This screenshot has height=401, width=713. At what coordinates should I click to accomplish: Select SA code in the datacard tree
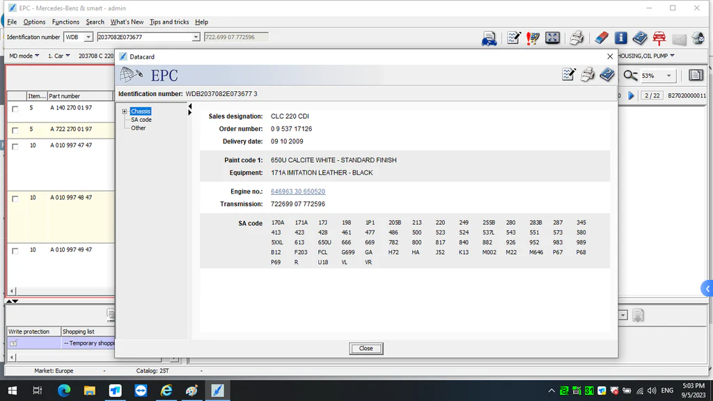[x=141, y=120]
